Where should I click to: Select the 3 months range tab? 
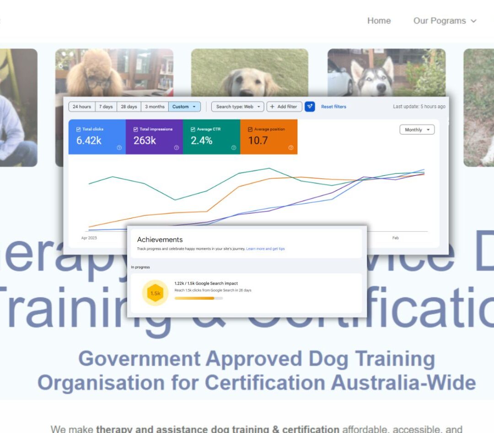pos(155,107)
